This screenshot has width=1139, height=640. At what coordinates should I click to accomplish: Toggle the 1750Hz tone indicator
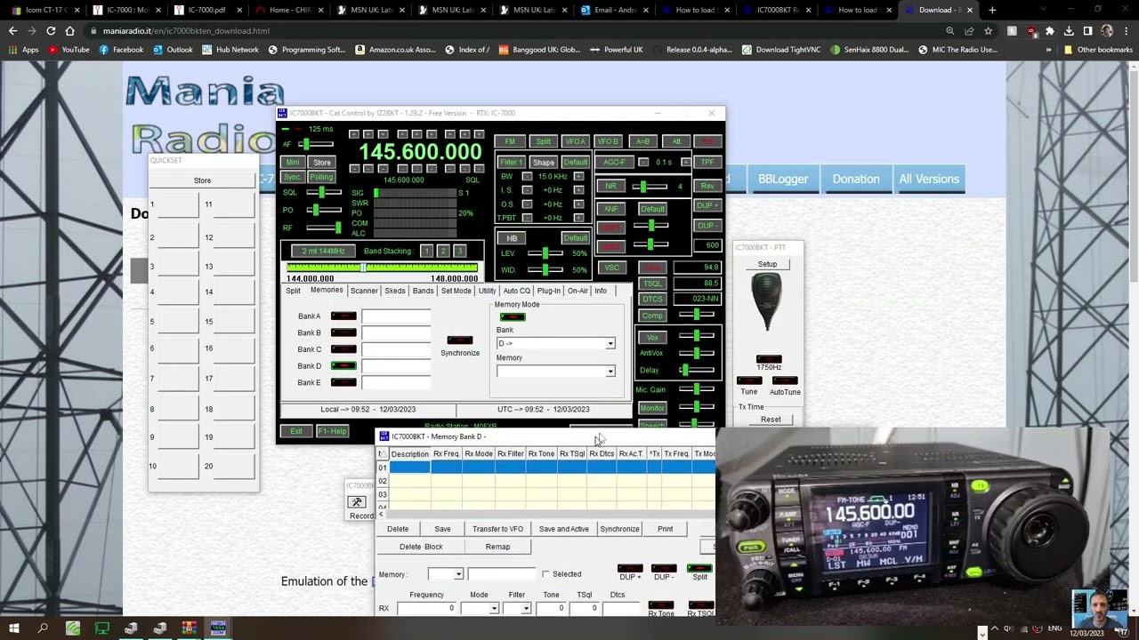[769, 357]
